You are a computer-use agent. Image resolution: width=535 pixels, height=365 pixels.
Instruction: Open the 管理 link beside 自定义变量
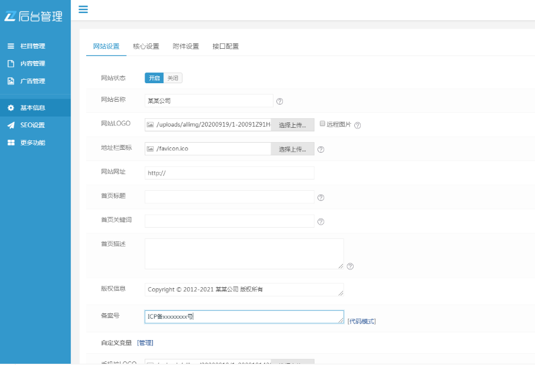tap(145, 343)
